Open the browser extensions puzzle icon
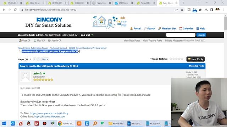This screenshot has height=127, width=227. 200,10
